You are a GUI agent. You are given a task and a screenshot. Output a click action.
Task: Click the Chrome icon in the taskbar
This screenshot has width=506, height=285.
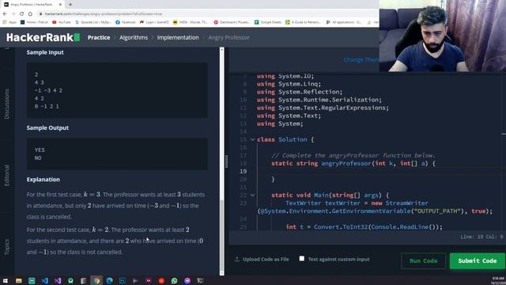click(96, 280)
